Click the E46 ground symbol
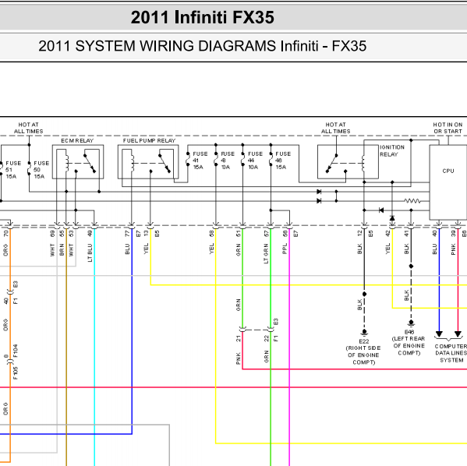 [x=411, y=323]
